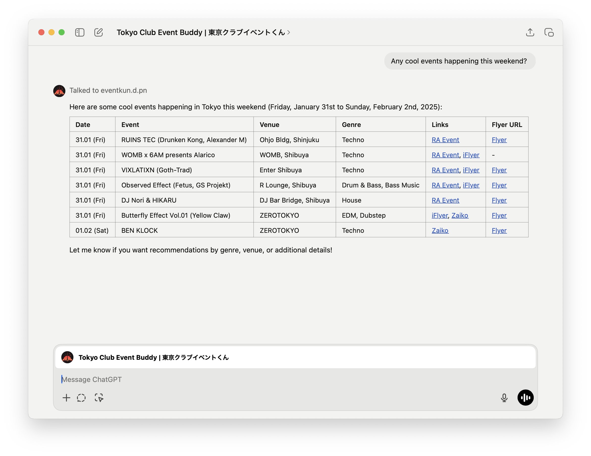Screen dimensions: 591x456
Task: Click the Talked to eventkun.d.pn label
Action: tap(108, 90)
